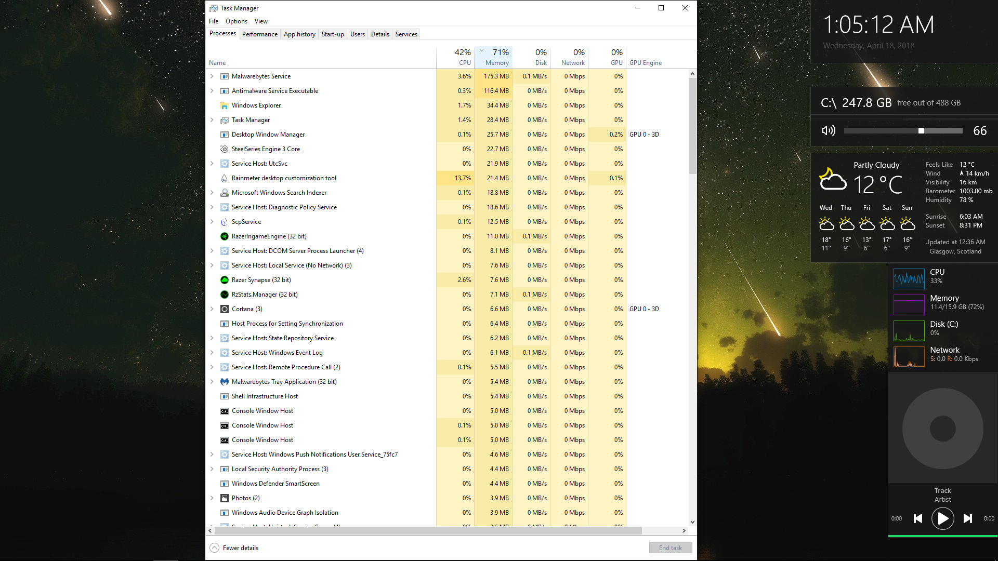Click the Windows Explorer folder icon
Image resolution: width=998 pixels, height=561 pixels.
pos(225,105)
